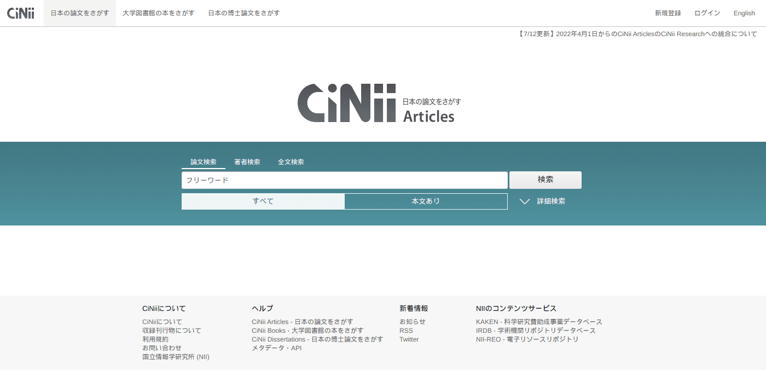The height and width of the screenshot is (370, 766).
Task: Open the 論文検索 search tab
Action: (203, 161)
